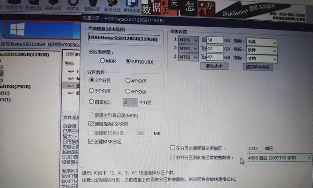Viewport: 313px width, 188px height.
Task: Select the (U:) volume in disk tree
Action: [x=5, y=93]
